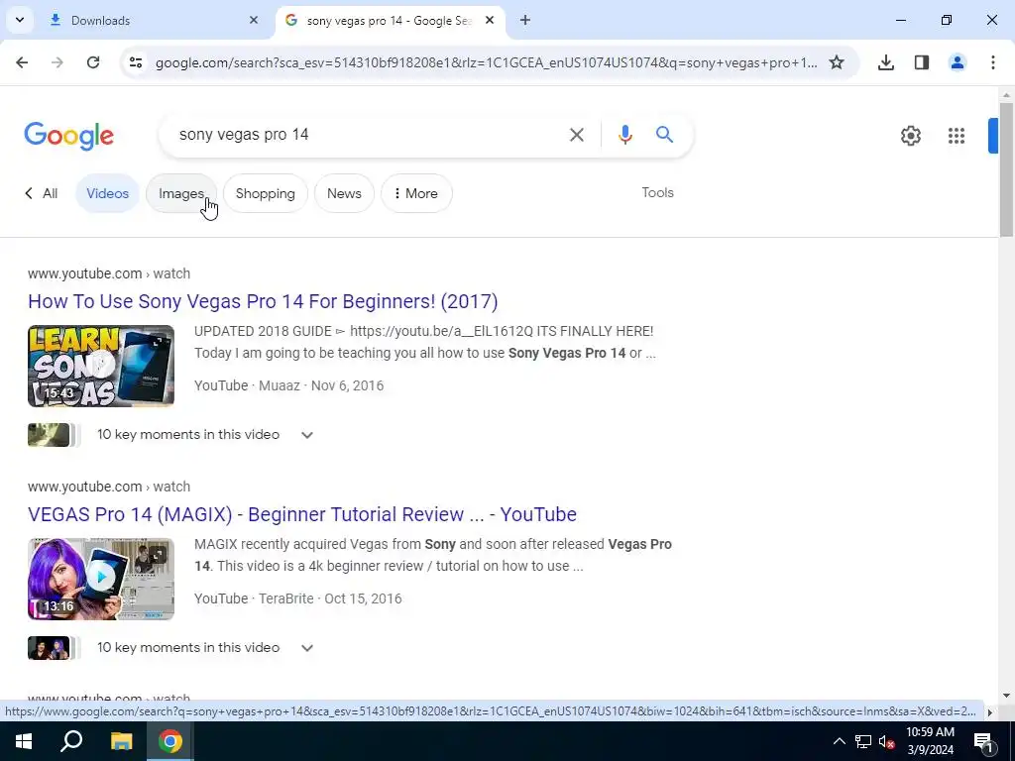This screenshot has width=1015, height=761.
Task: Start a voice search with the microphone
Action: (x=624, y=135)
